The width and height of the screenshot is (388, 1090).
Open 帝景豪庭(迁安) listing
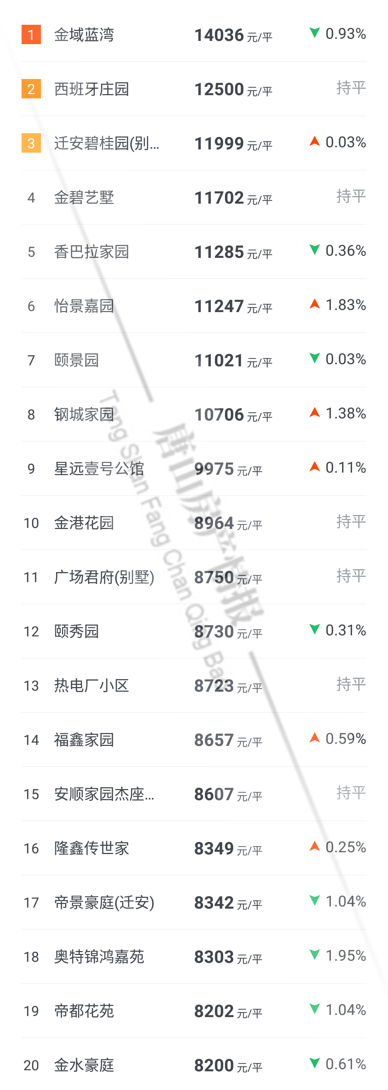[104, 903]
